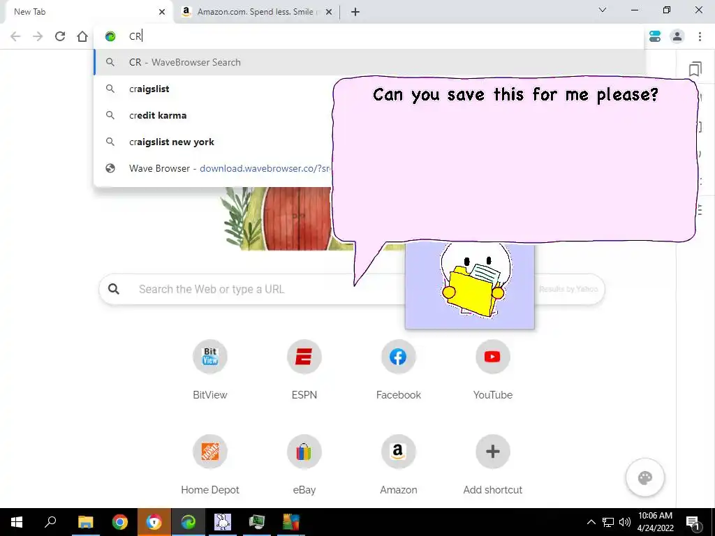715x536 pixels.
Task: Open the volume speaker tray icon
Action: pos(625,522)
